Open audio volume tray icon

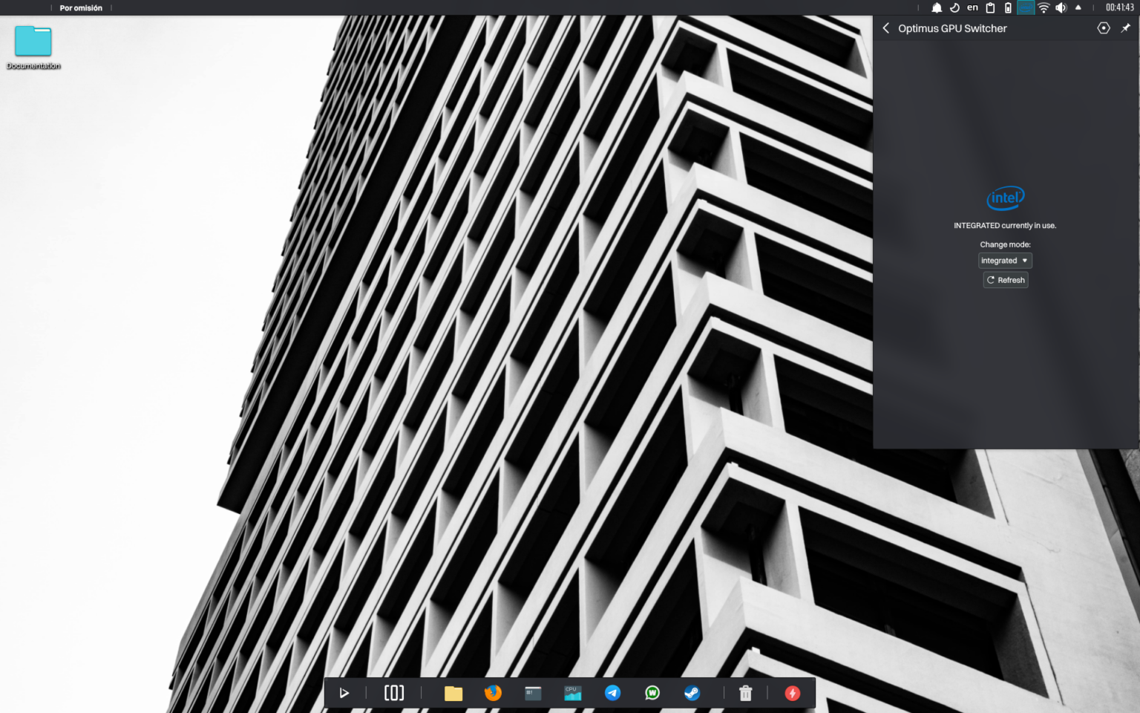[x=1061, y=7]
